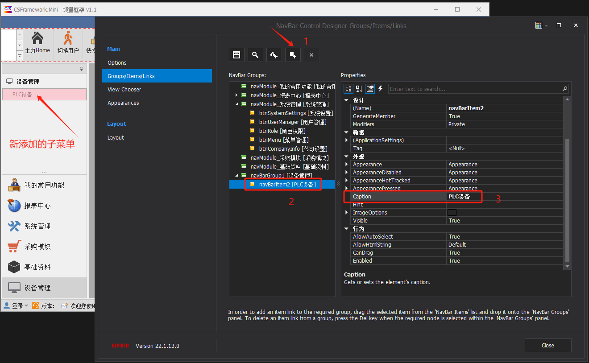The image size is (589, 363).
Task: Show events via the lightning icon
Action: coord(381,89)
